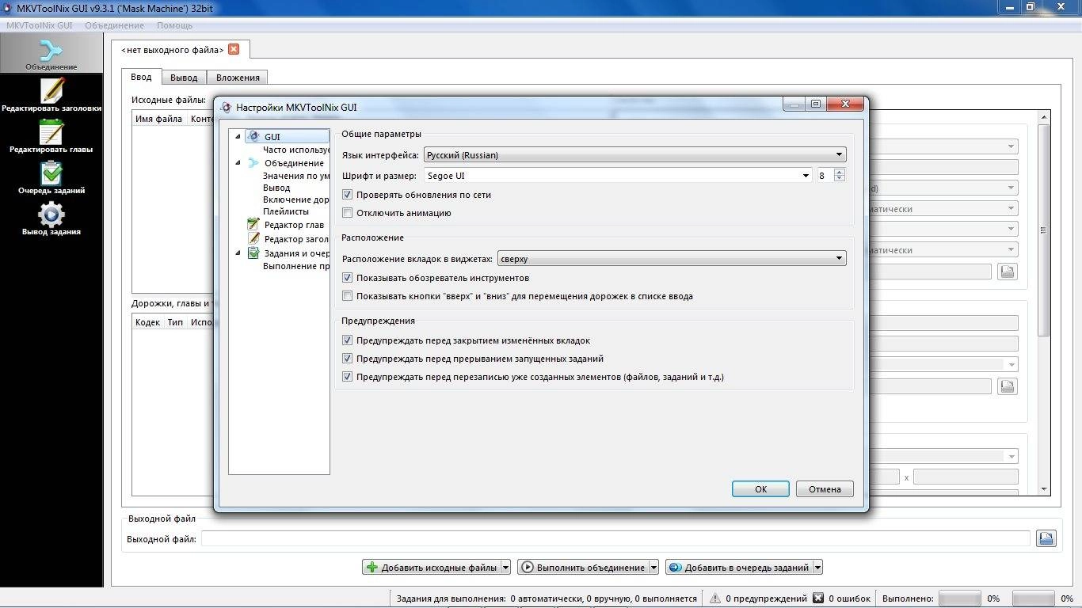
Task: Toggle Предупреждать перед закрытием изменённых вкладок
Action: (x=347, y=340)
